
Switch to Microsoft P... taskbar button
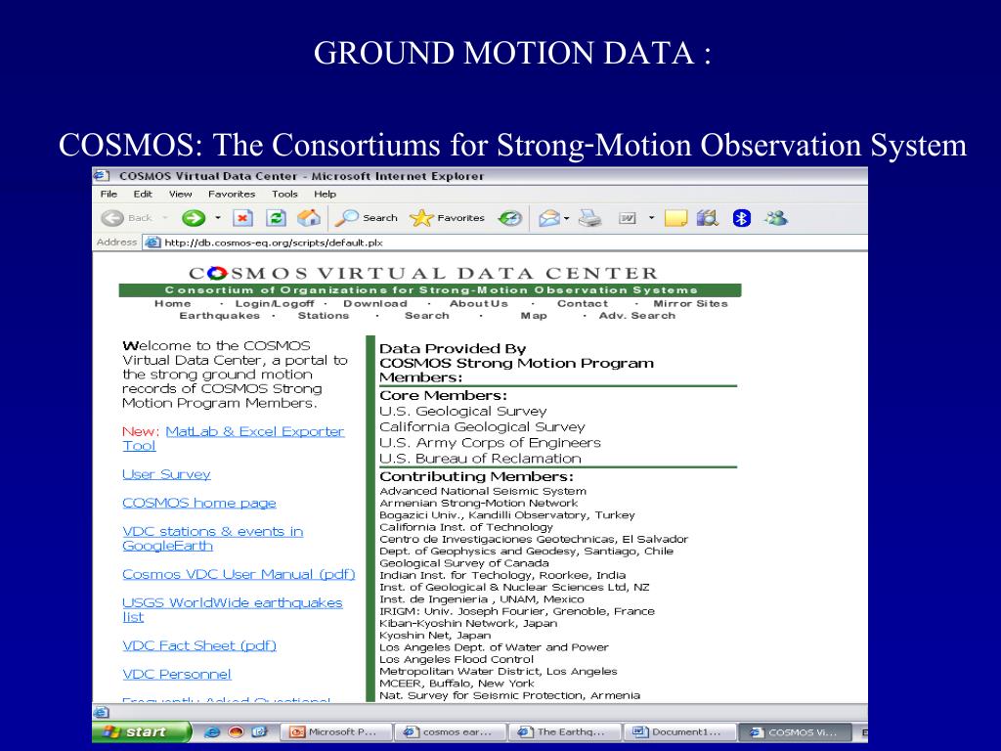click(x=335, y=732)
